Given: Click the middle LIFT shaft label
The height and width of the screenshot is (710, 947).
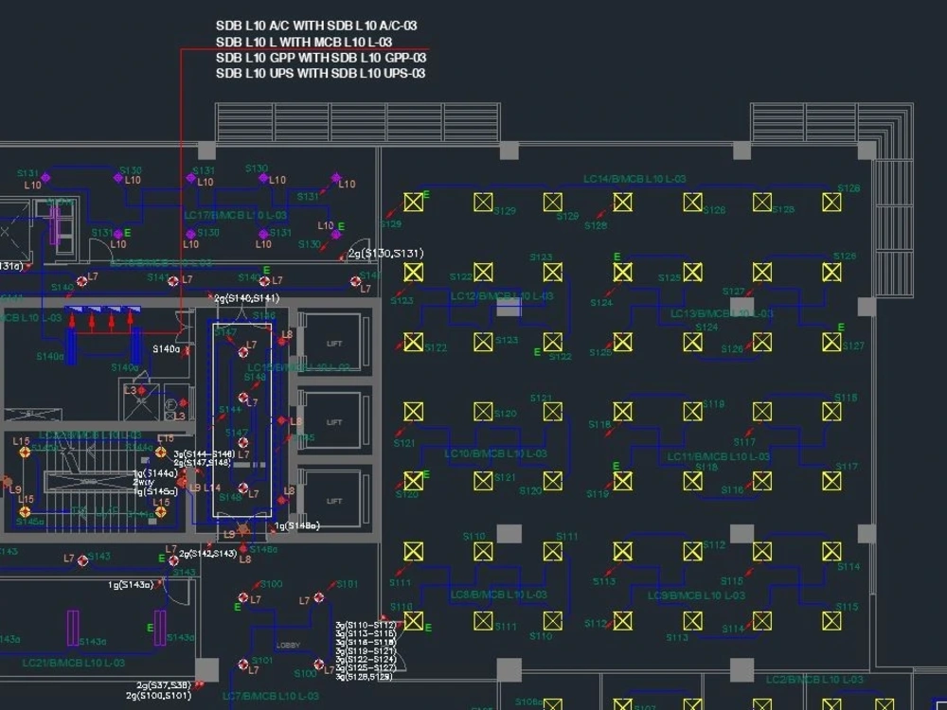Looking at the screenshot, I should tap(333, 419).
